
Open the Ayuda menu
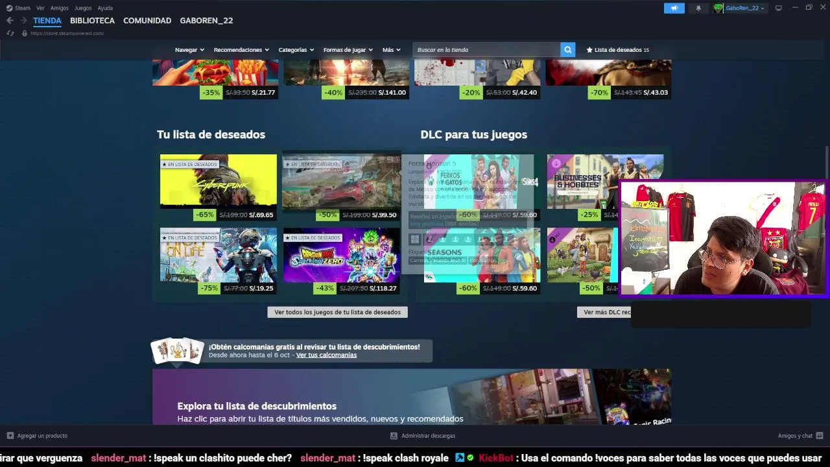[105, 8]
